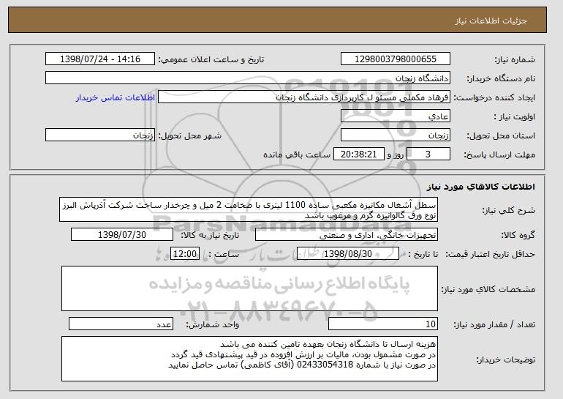Select the text ساعت باقی مانده
This screenshot has height=399, width=563.
[x=297, y=154]
